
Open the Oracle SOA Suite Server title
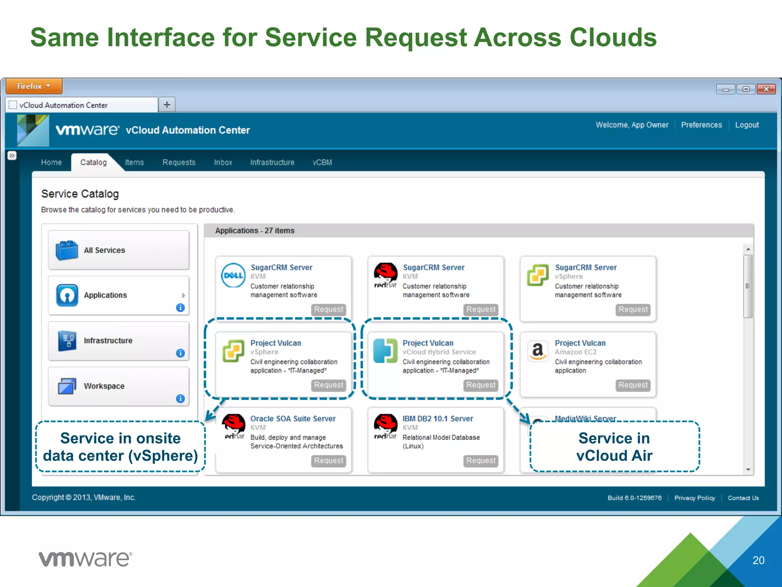click(293, 418)
